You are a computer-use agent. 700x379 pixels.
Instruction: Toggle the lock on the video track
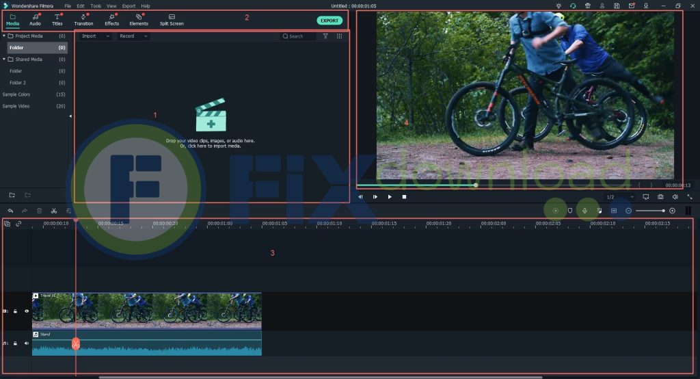[x=16, y=311]
